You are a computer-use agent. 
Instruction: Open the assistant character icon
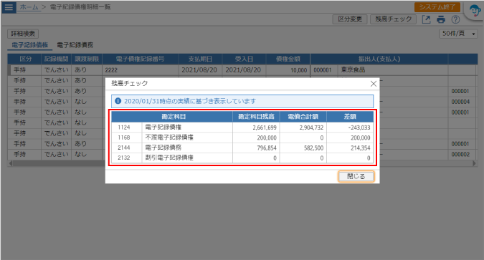click(x=475, y=11)
